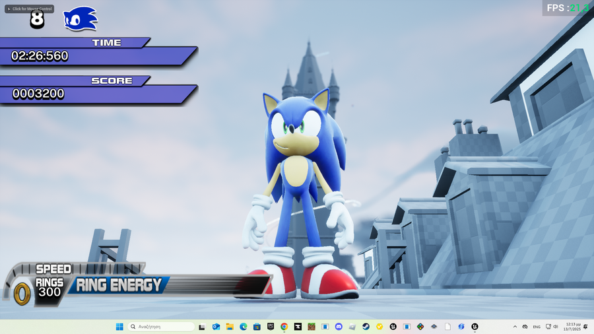Click the SCORE label on the HUD

click(112, 81)
